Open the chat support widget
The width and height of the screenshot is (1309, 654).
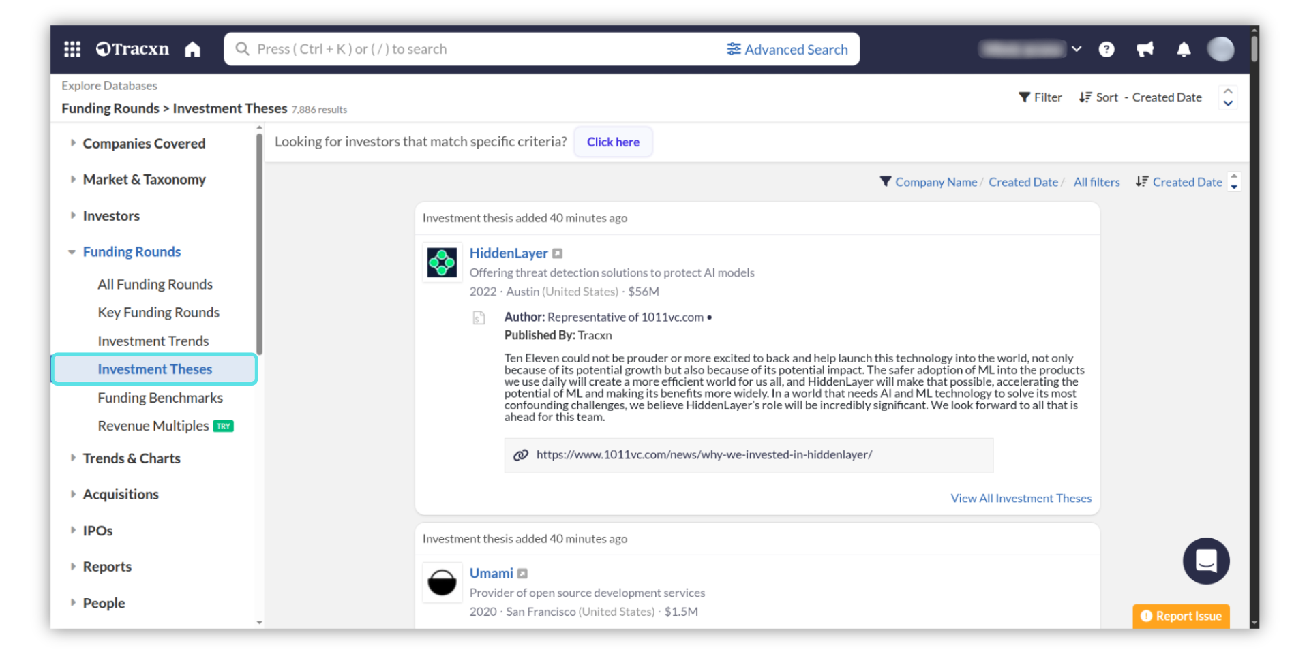click(1205, 561)
